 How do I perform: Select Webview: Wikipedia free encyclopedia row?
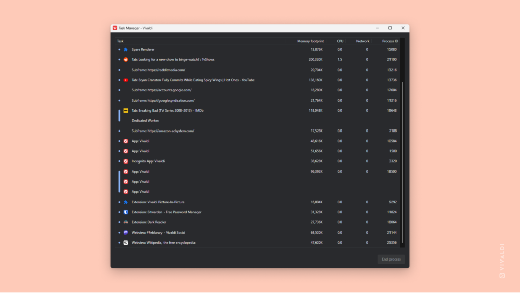[x=257, y=243]
